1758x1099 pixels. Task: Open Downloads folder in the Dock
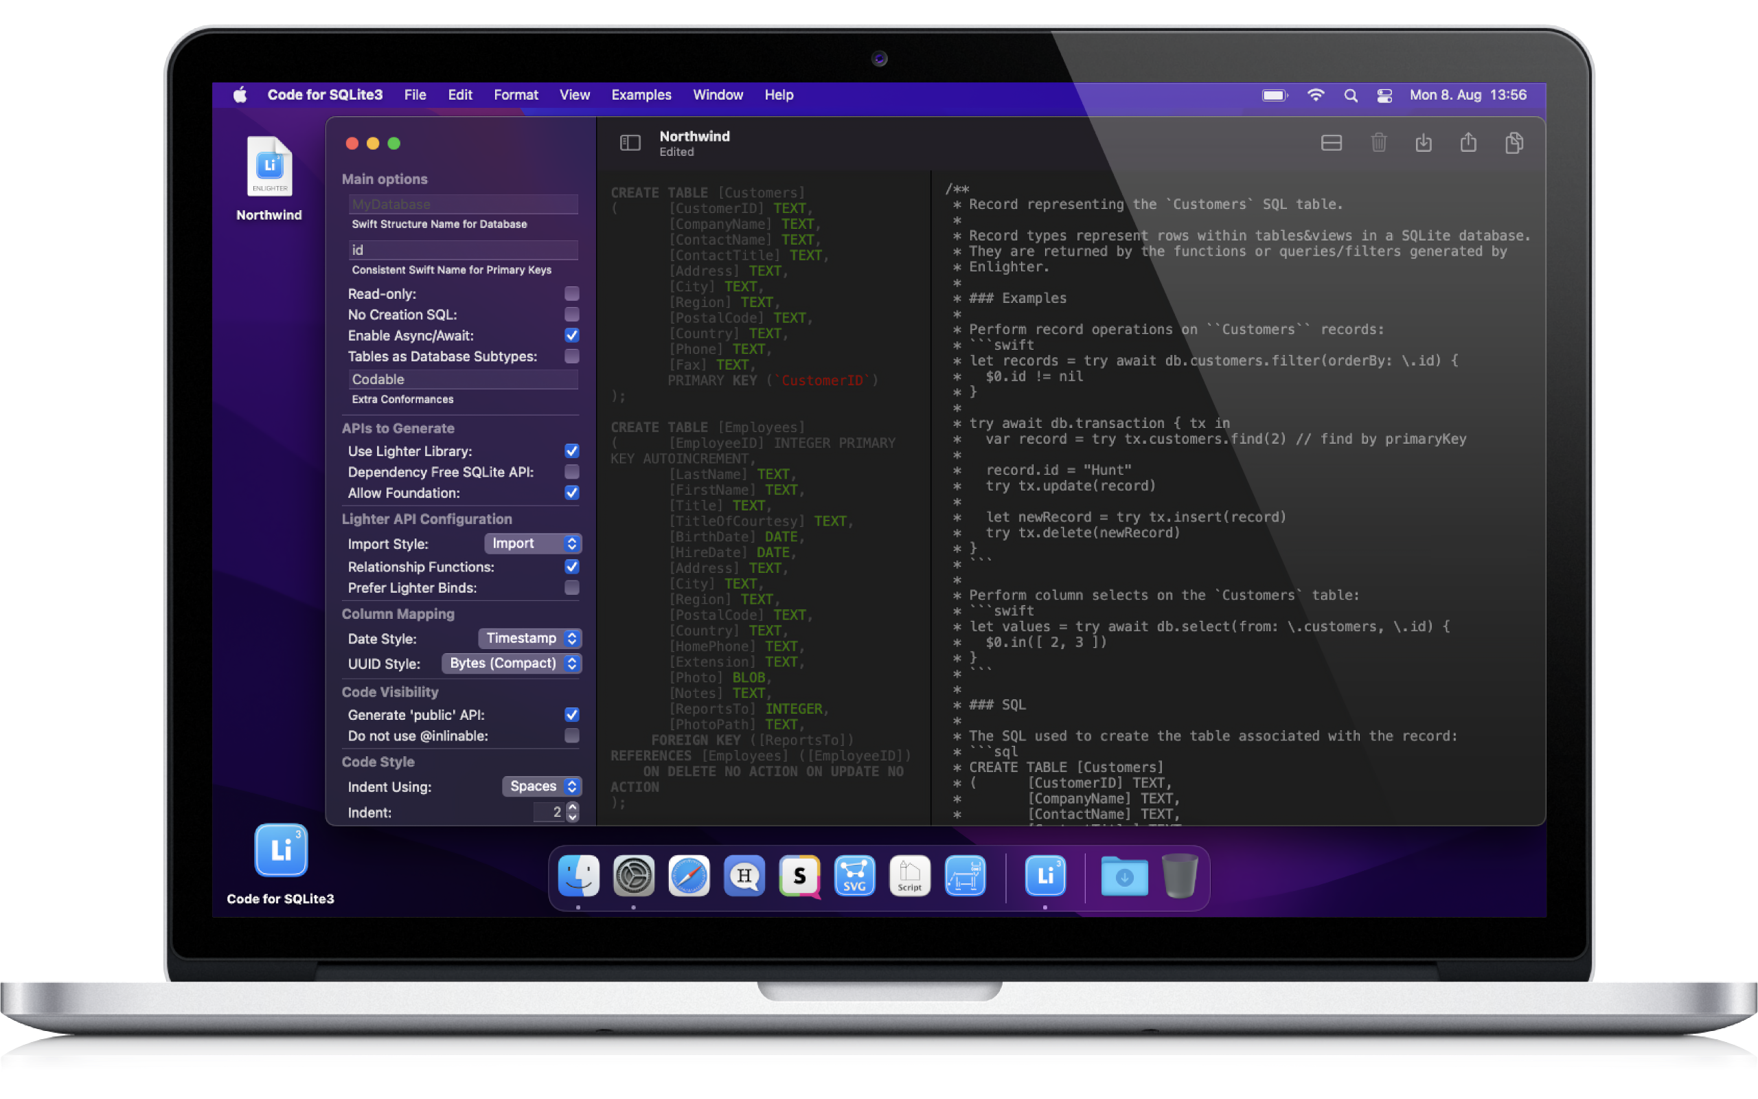[x=1123, y=876]
